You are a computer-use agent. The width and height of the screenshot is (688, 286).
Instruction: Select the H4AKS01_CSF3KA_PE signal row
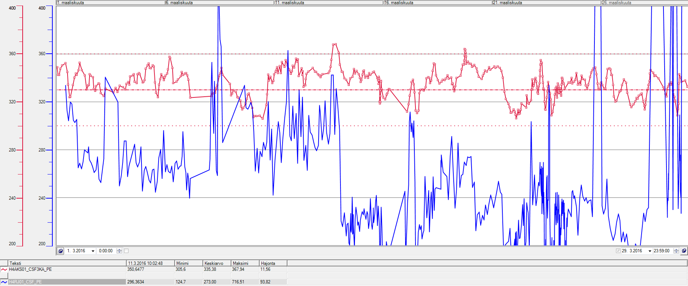point(144,269)
